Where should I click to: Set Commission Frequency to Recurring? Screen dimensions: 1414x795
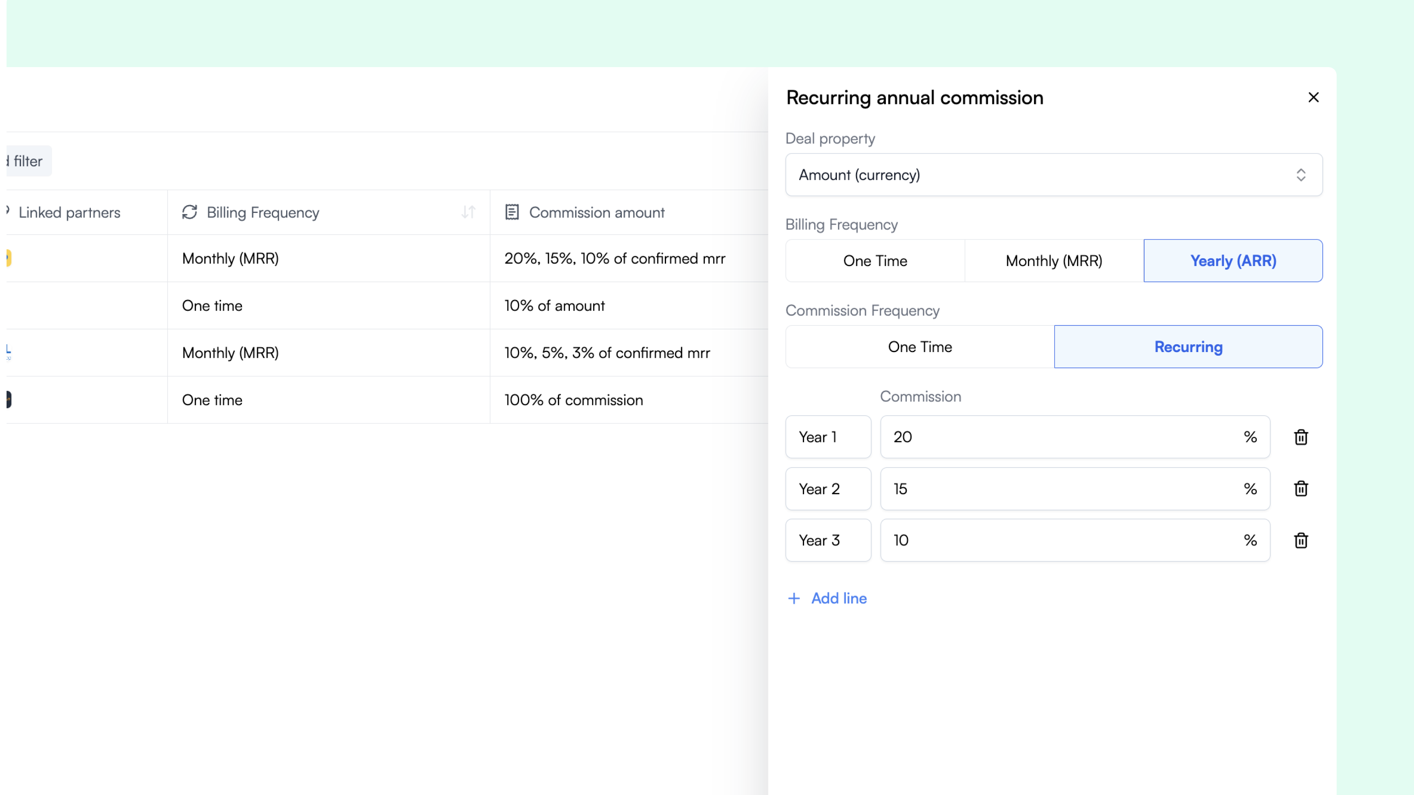[x=1188, y=347]
